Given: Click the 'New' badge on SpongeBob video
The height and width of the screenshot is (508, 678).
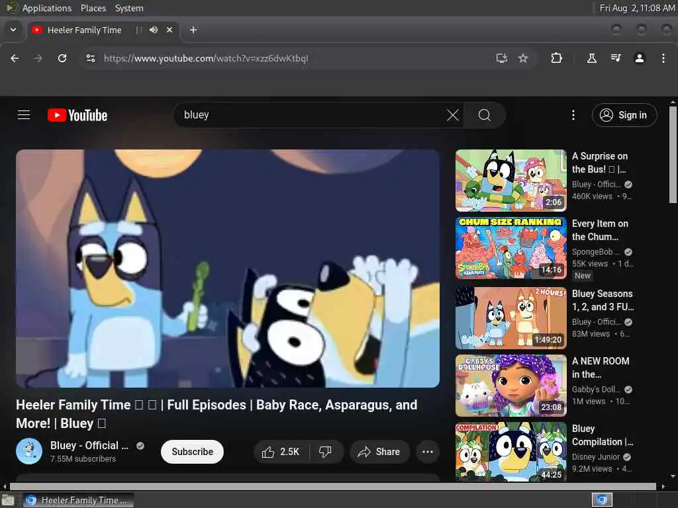Looking at the screenshot, I should 583,276.
